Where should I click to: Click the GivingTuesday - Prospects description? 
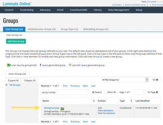tap(57, 111)
